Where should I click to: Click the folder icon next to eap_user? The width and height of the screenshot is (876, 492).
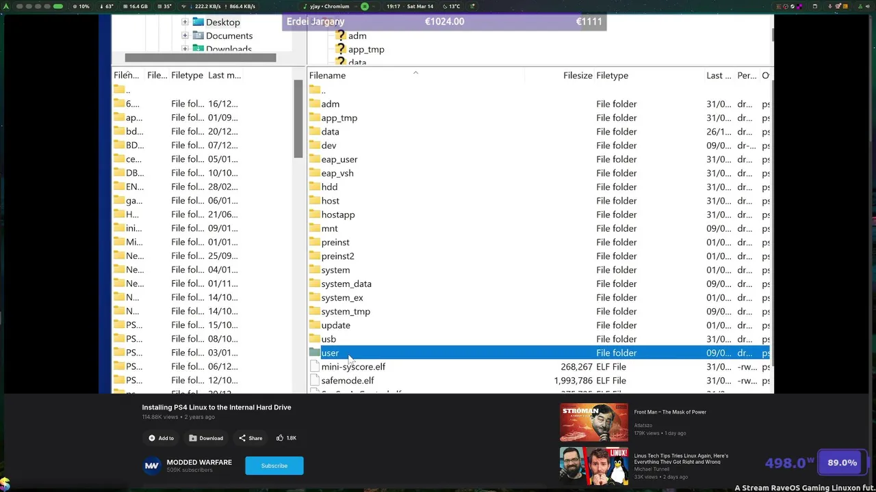click(315, 159)
